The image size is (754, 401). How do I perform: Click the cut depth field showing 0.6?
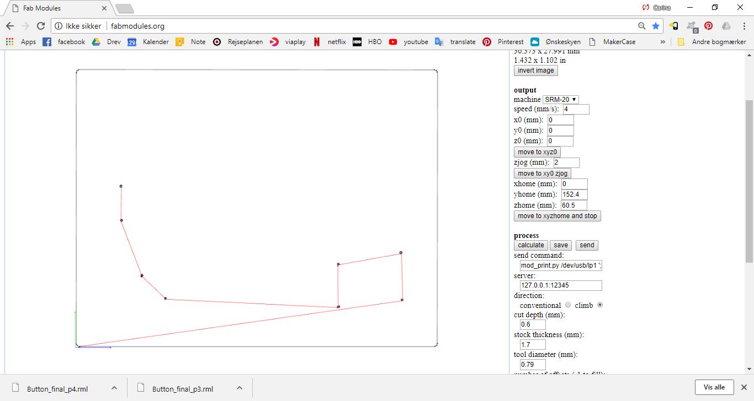(533, 325)
